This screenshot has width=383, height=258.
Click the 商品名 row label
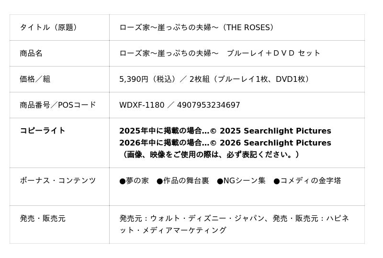pos(31,54)
